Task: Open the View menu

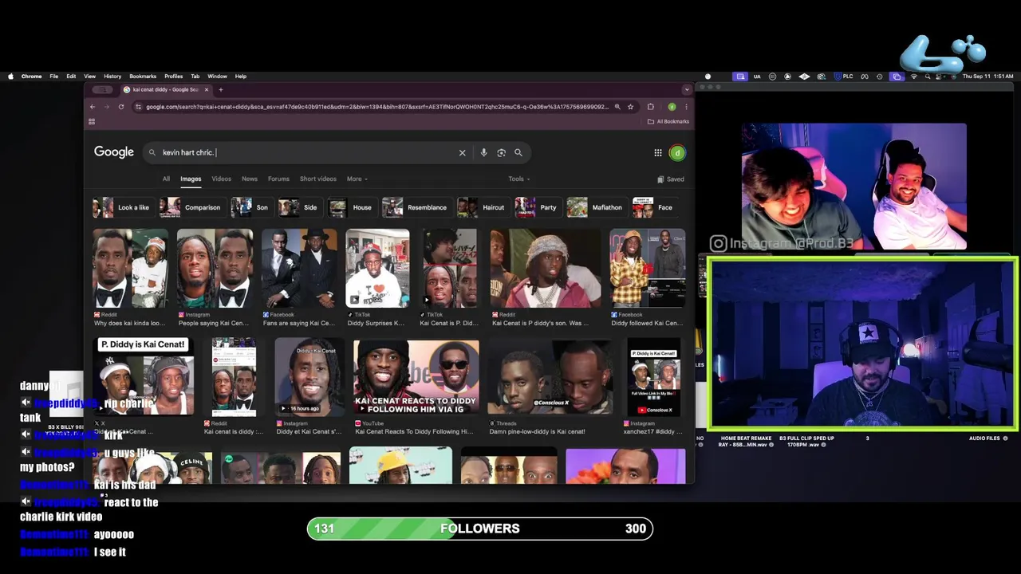Action: (90, 77)
